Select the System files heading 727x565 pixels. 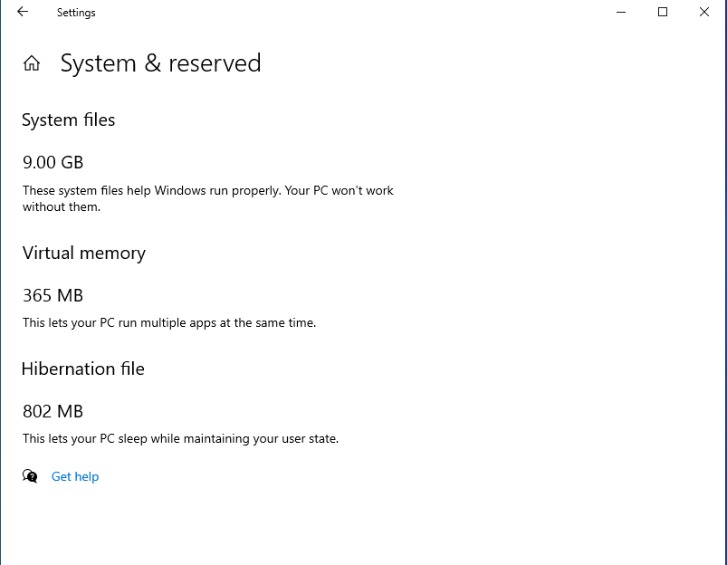click(x=69, y=120)
